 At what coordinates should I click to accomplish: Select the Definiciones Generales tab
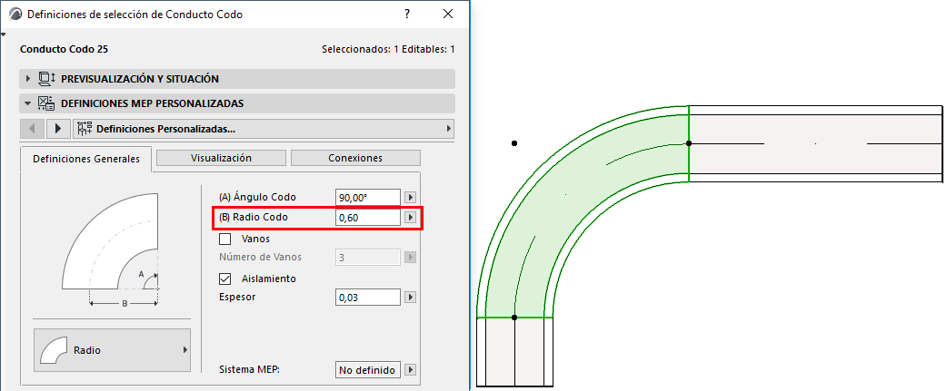[x=85, y=159]
